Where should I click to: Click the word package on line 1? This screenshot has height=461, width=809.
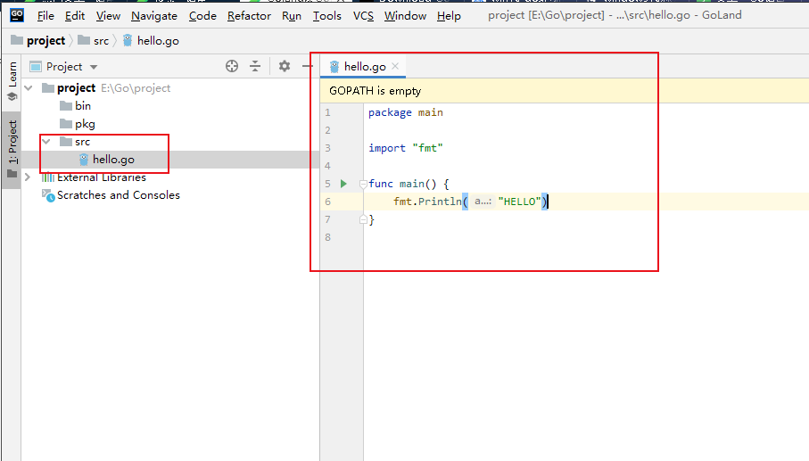tap(390, 112)
